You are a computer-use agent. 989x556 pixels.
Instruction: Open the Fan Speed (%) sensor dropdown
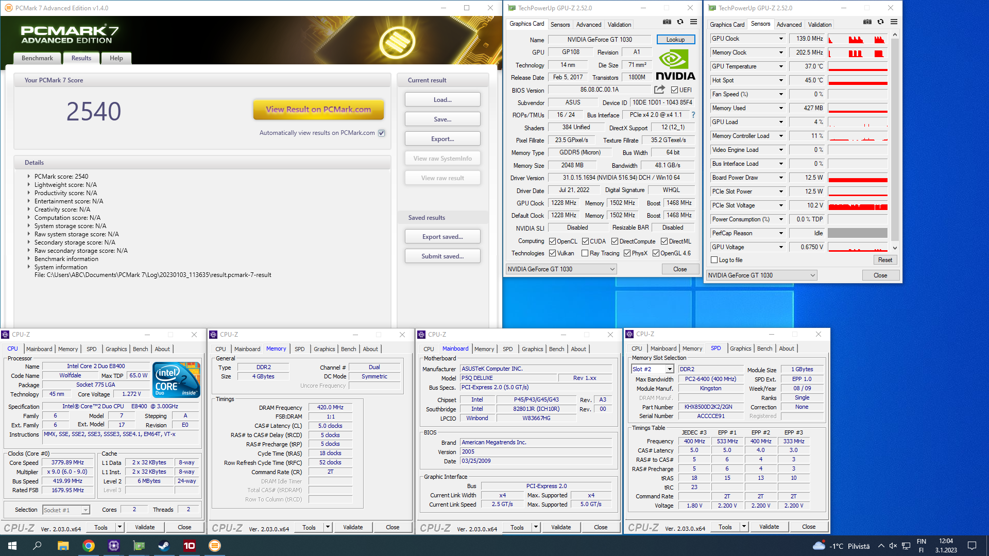(780, 94)
